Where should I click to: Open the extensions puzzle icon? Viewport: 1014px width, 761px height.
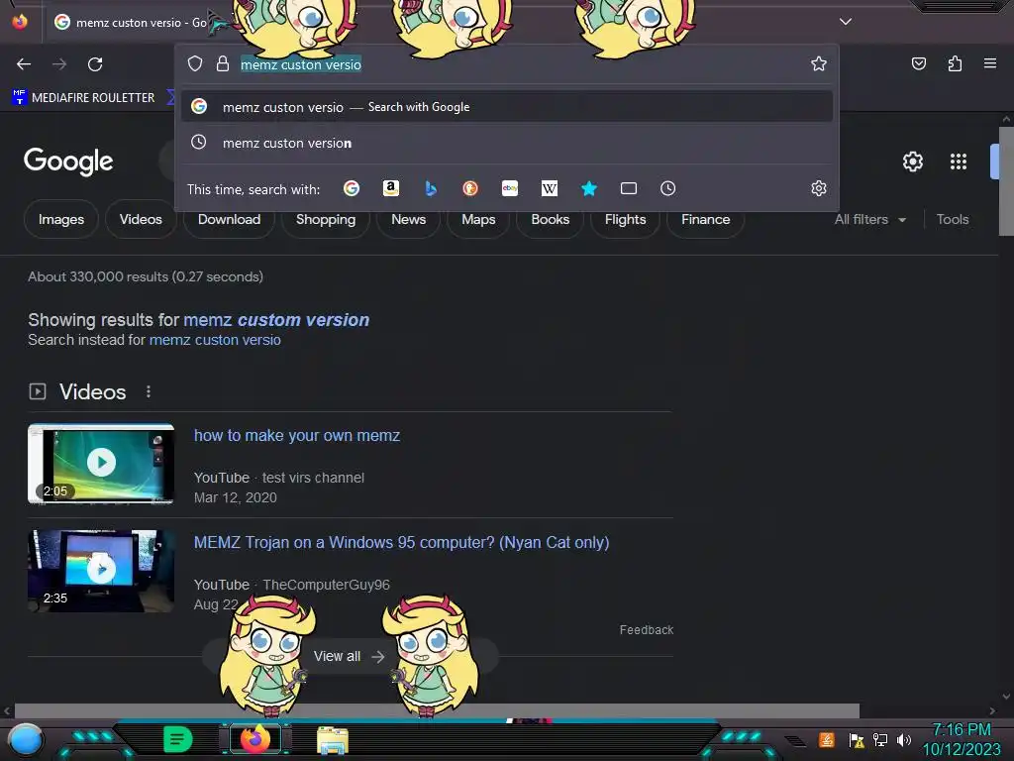pyautogui.click(x=955, y=63)
